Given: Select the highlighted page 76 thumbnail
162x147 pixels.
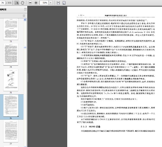Looking at the screenshot, I should pos(11,106).
